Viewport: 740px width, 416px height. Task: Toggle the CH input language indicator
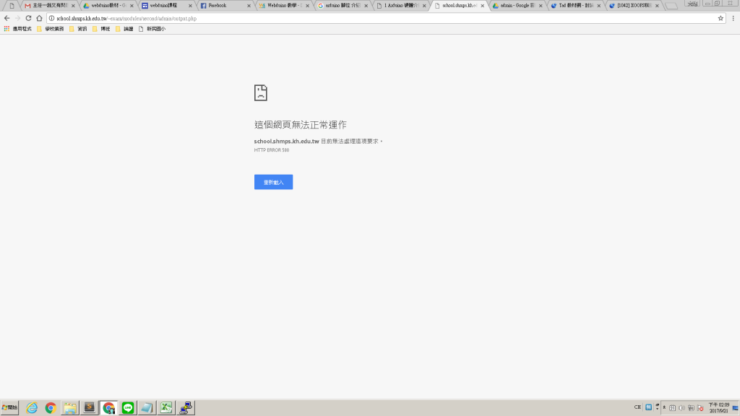(x=637, y=407)
